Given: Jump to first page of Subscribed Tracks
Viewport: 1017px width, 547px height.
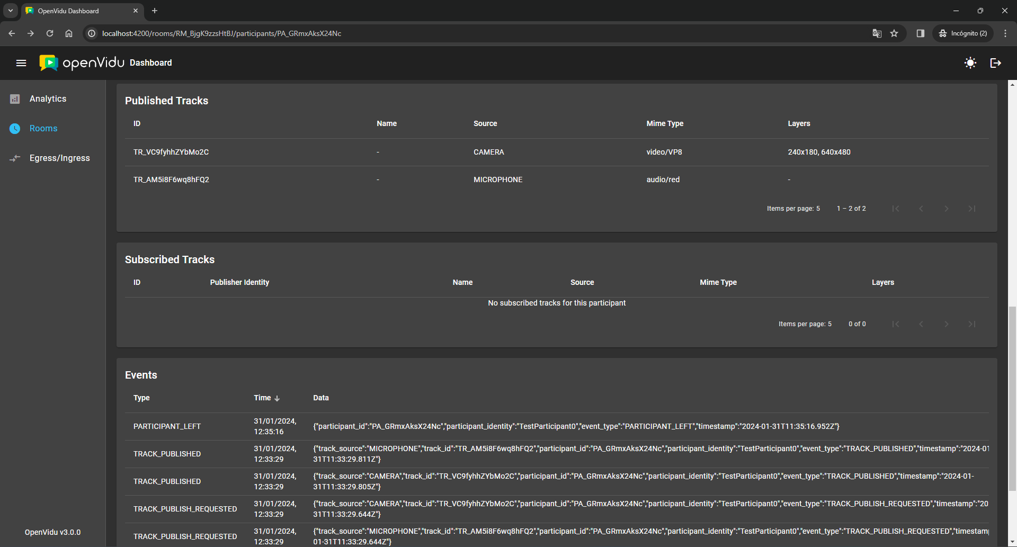Looking at the screenshot, I should (895, 324).
